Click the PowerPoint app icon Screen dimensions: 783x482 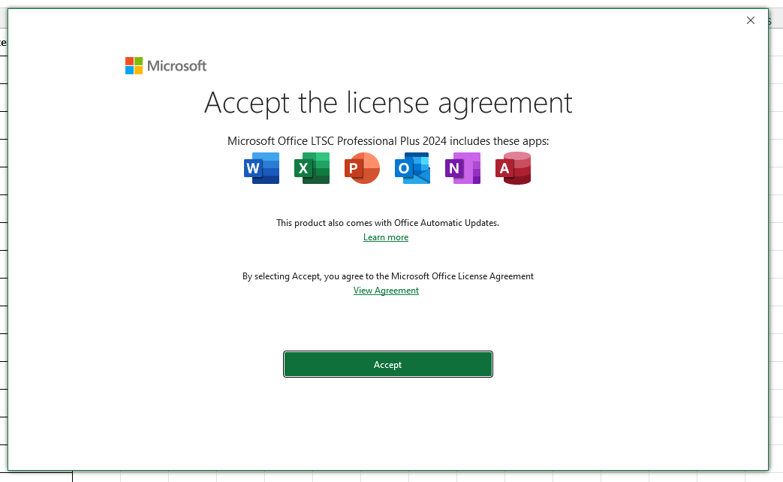362,168
